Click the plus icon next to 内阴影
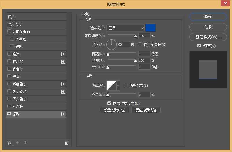The image size is (232, 152). pyautogui.click(x=63, y=62)
